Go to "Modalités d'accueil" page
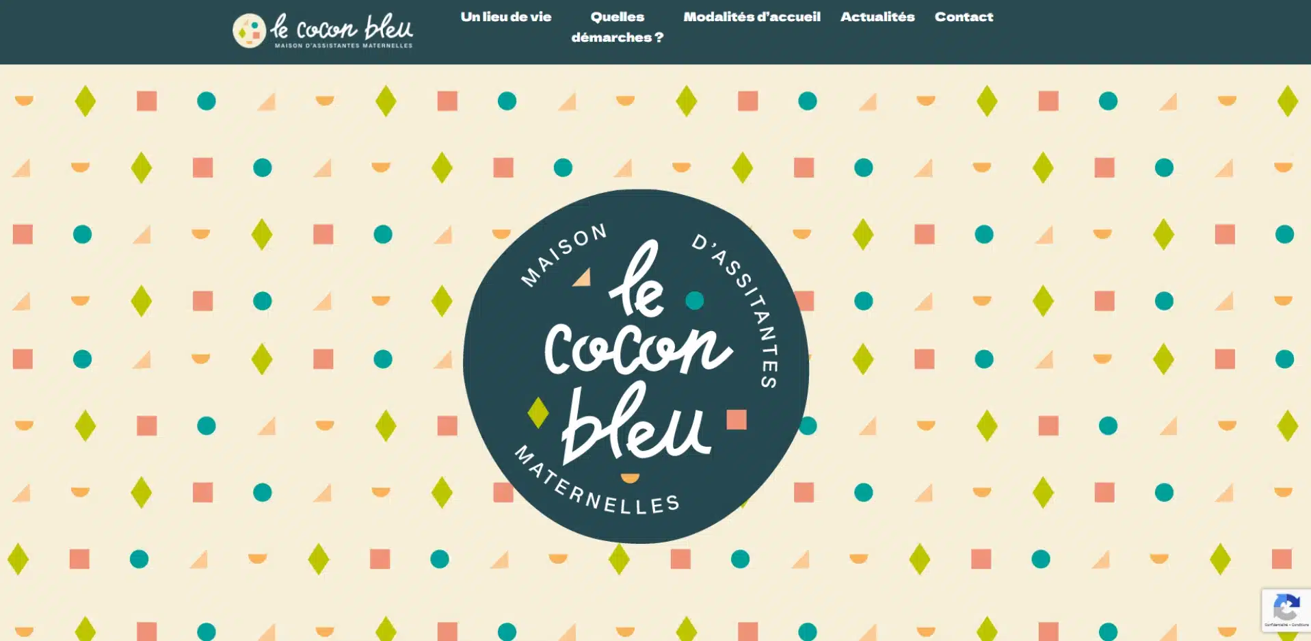Viewport: 1311px width, 641px height. (x=752, y=17)
